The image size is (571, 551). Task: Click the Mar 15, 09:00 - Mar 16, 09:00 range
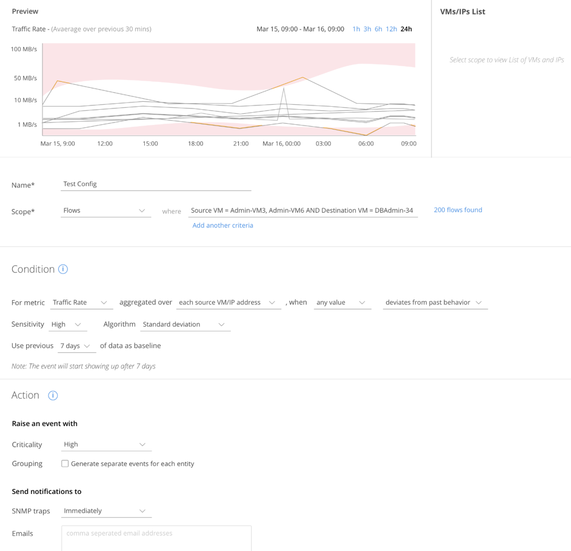300,29
